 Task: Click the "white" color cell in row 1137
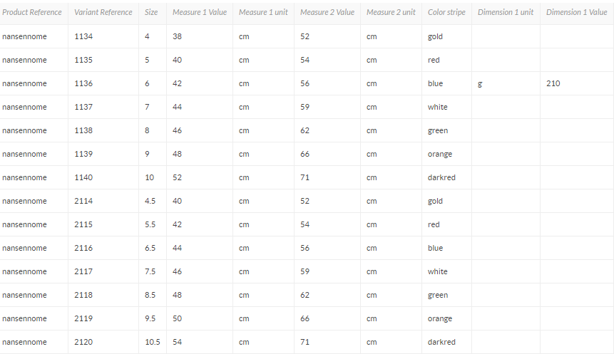(438, 107)
